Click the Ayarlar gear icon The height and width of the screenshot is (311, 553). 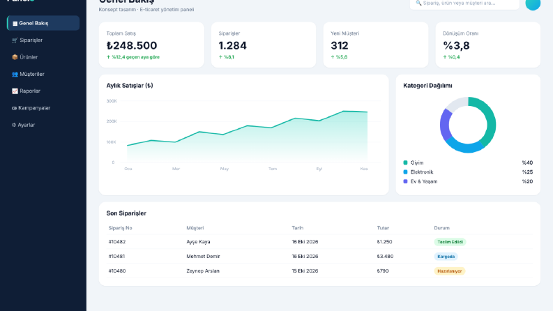[x=14, y=125]
